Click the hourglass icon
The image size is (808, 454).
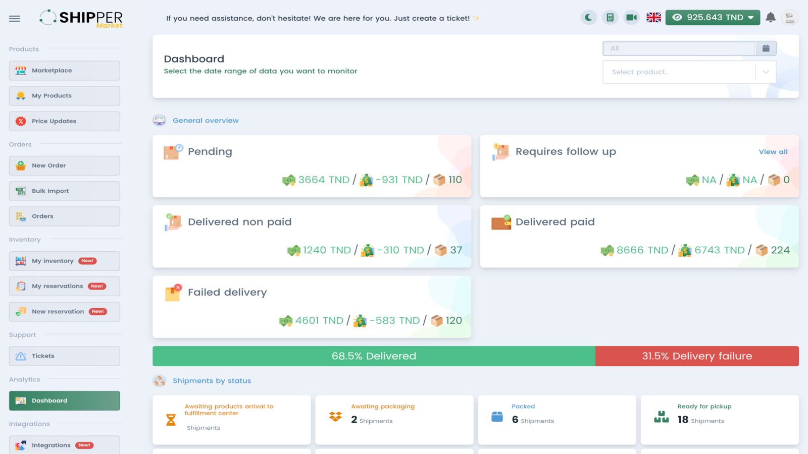click(171, 420)
